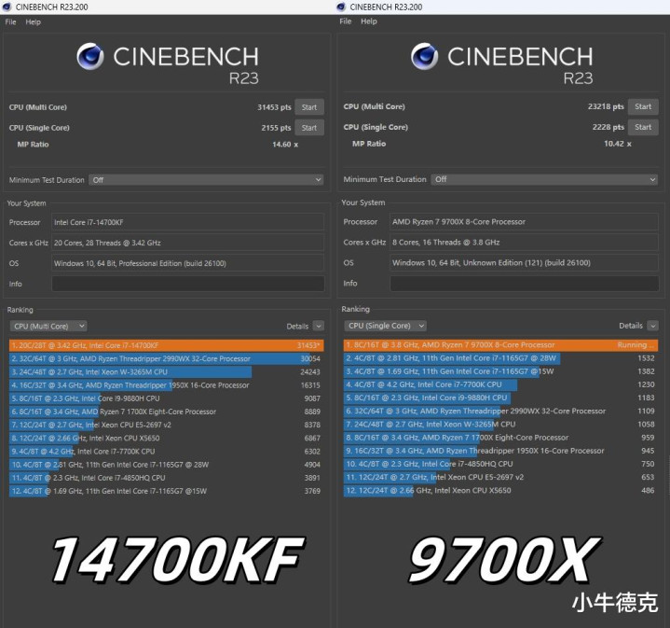Image resolution: width=670 pixels, height=628 pixels.
Task: Click Cinebench app icon in right title bar
Action: 340,7
